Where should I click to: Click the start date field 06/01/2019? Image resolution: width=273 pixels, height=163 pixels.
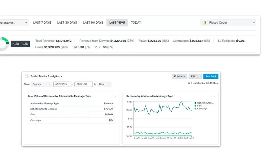coord(62,84)
